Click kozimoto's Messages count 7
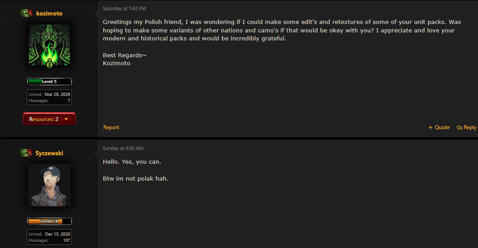This screenshot has height=248, width=478. point(69,101)
